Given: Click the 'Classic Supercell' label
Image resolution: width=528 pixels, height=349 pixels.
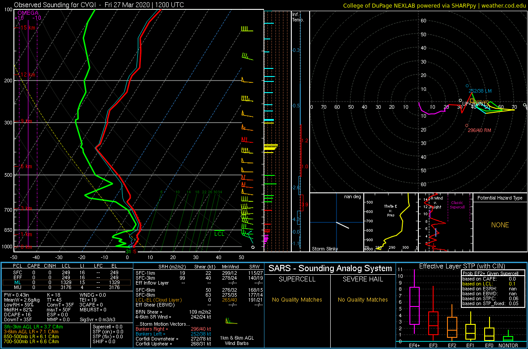Looking at the screenshot, I should 457,205.
